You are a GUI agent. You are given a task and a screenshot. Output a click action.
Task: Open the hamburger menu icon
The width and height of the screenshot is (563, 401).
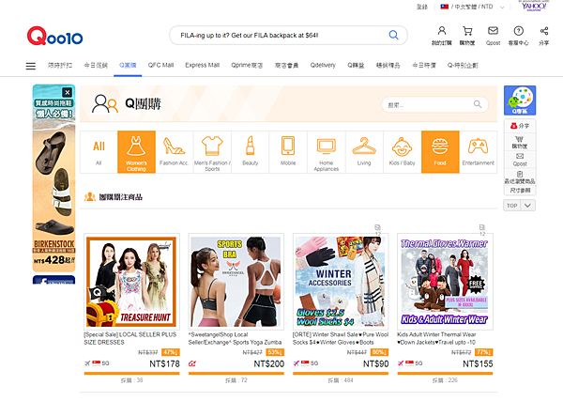(x=31, y=66)
